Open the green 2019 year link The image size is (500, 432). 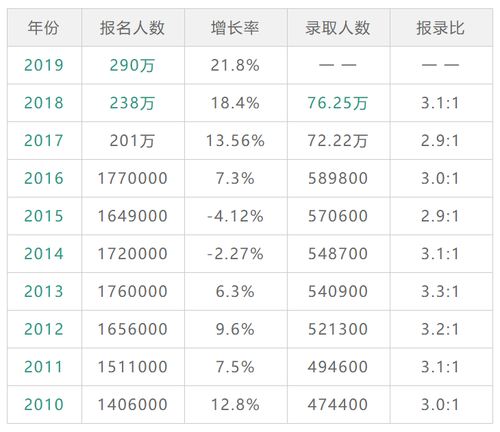(x=44, y=65)
